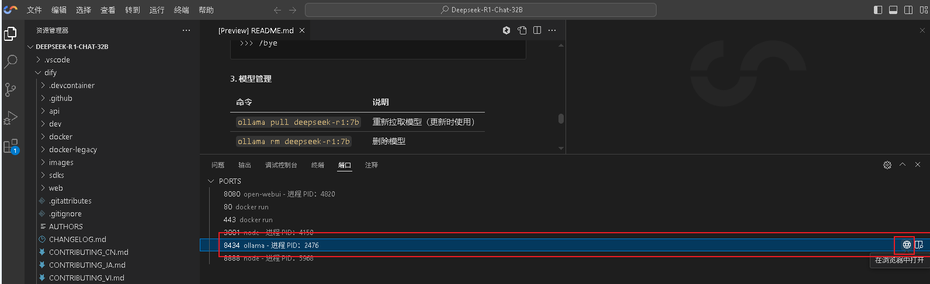
Task: Click the globe icon to open port in browser
Action: [x=907, y=245]
